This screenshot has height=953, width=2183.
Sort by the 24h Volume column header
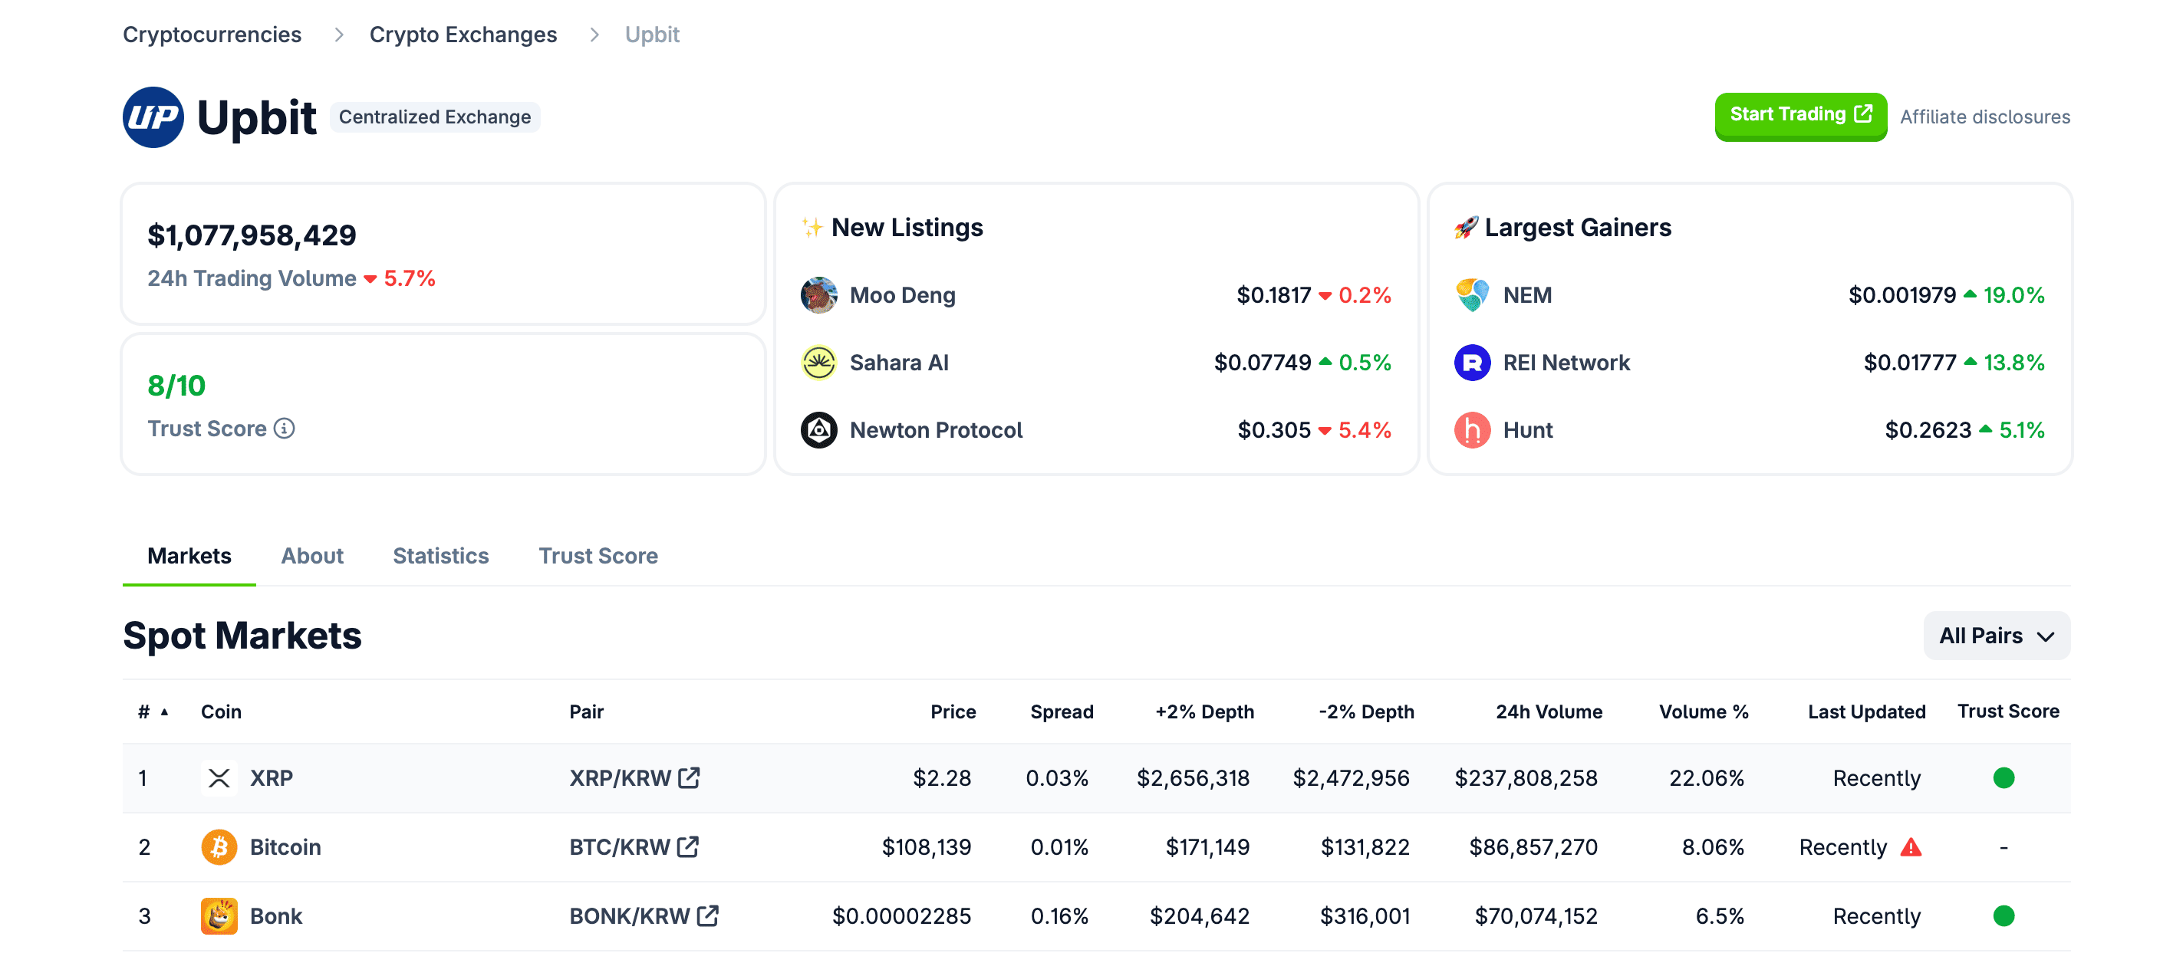pos(1549,711)
